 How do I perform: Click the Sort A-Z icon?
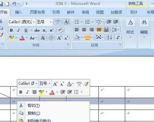click(109, 37)
